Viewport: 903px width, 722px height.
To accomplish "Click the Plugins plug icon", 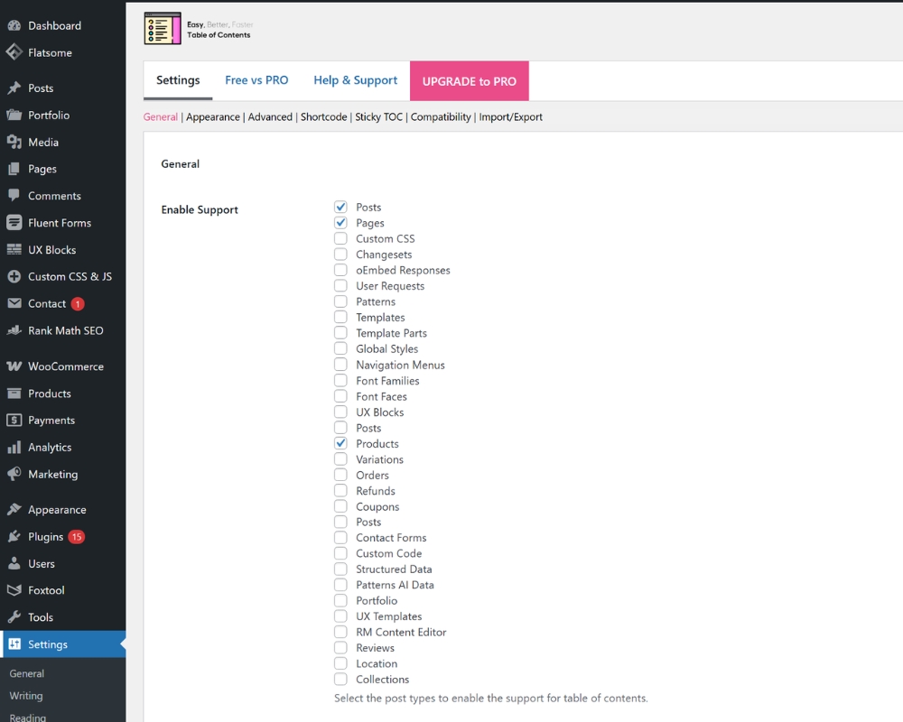I will [14, 537].
